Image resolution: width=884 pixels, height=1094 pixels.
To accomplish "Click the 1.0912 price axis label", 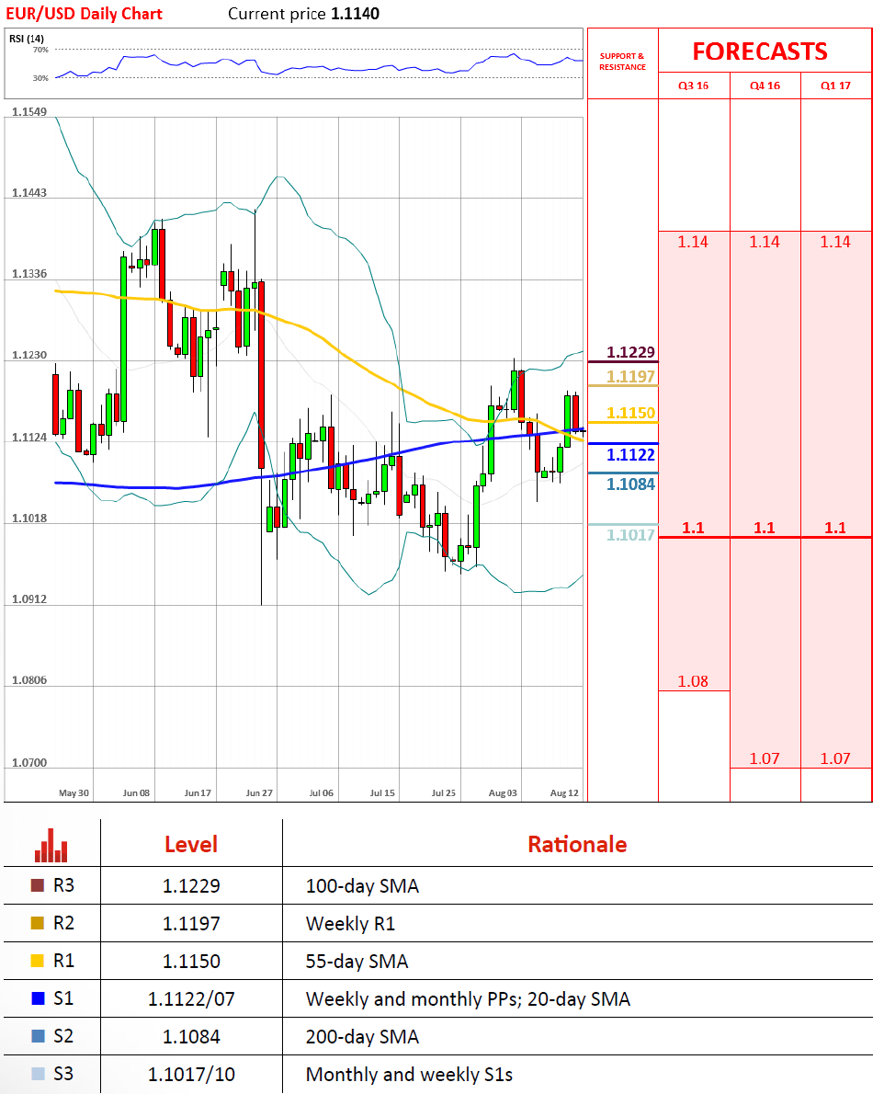I will 29,599.
